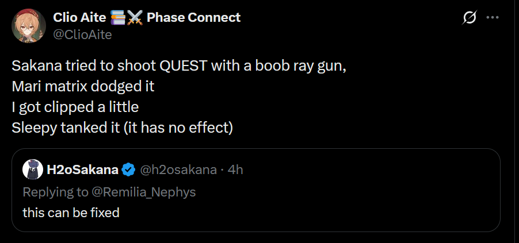Click the Phase Connect text in the name
Image resolution: width=519 pixels, height=243 pixels.
point(193,18)
